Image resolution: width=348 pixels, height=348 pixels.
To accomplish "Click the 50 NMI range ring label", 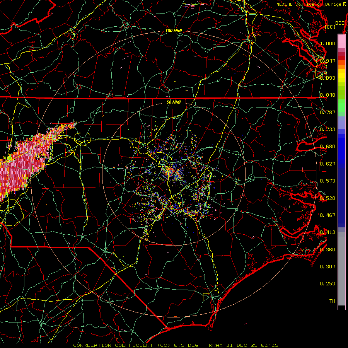I will [x=174, y=102].
